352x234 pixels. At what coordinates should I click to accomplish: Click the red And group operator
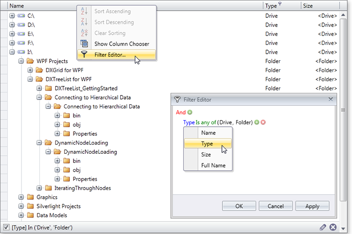pyautogui.click(x=181, y=112)
